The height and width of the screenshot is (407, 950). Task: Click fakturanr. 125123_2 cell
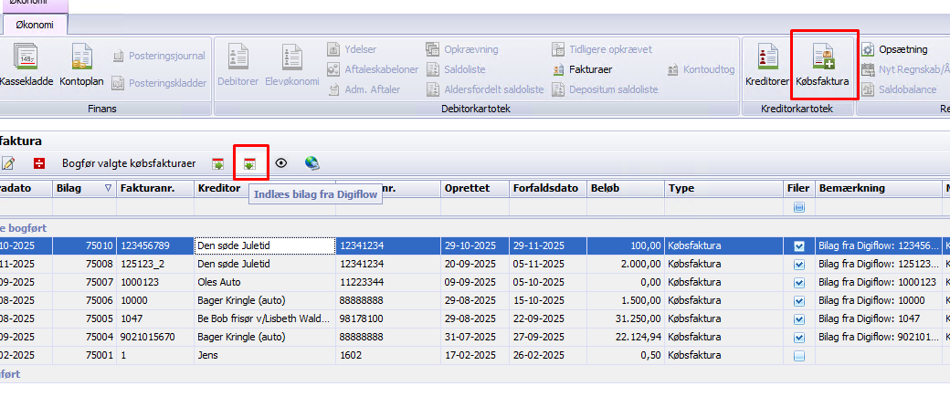[x=155, y=265]
